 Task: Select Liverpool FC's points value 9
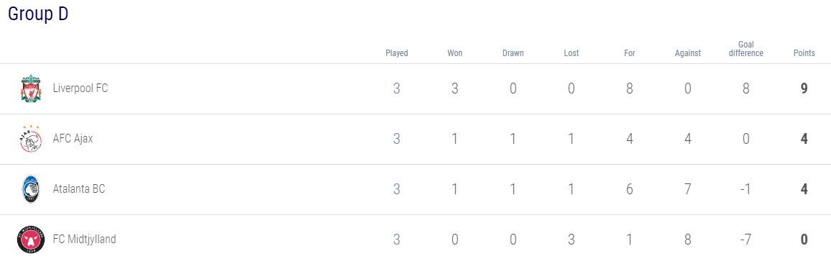pyautogui.click(x=804, y=88)
